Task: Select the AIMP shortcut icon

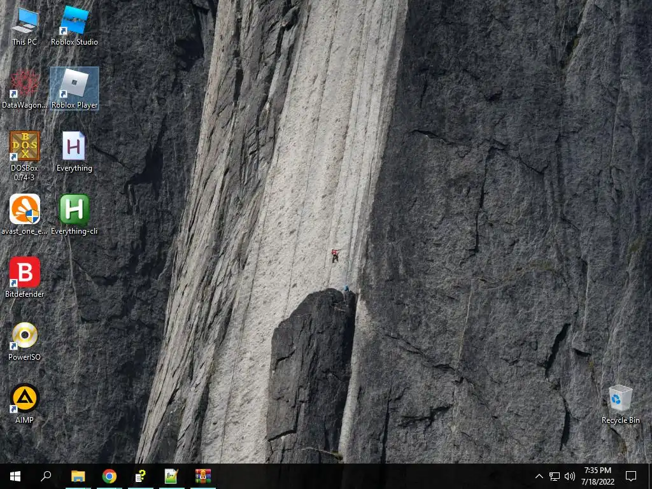Action: point(25,403)
